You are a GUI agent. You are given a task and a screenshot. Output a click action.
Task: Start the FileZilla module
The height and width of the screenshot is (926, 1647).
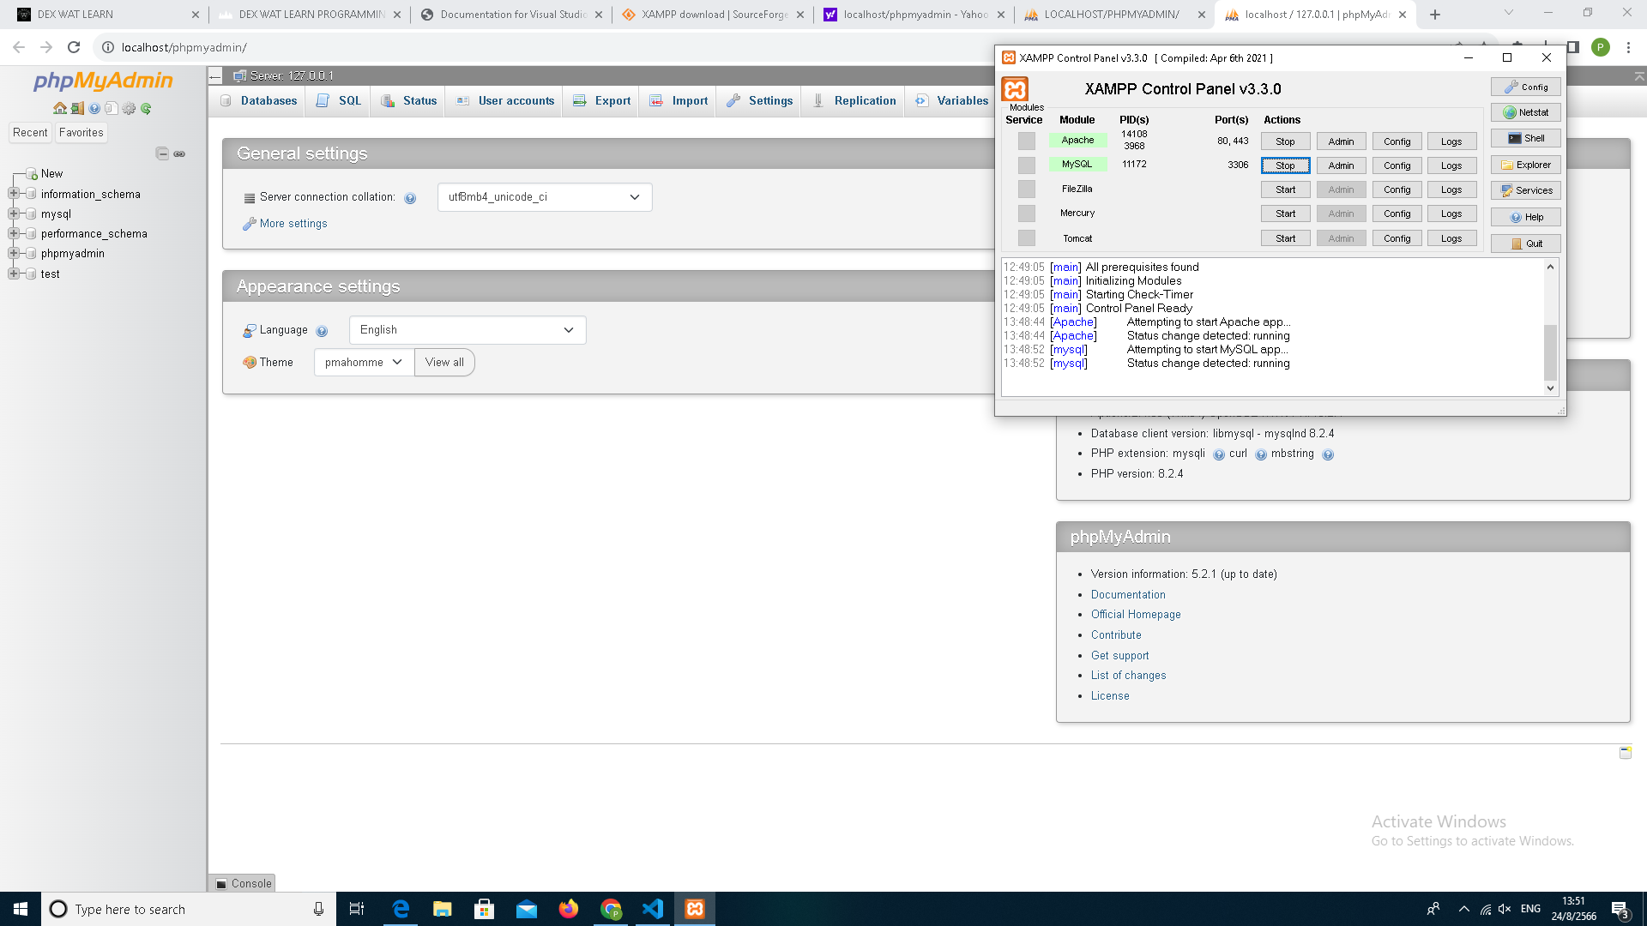pos(1285,189)
